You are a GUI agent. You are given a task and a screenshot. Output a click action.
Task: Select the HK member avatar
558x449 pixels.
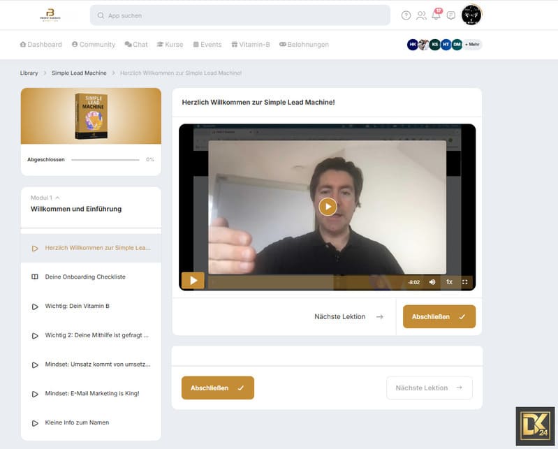[x=413, y=45]
